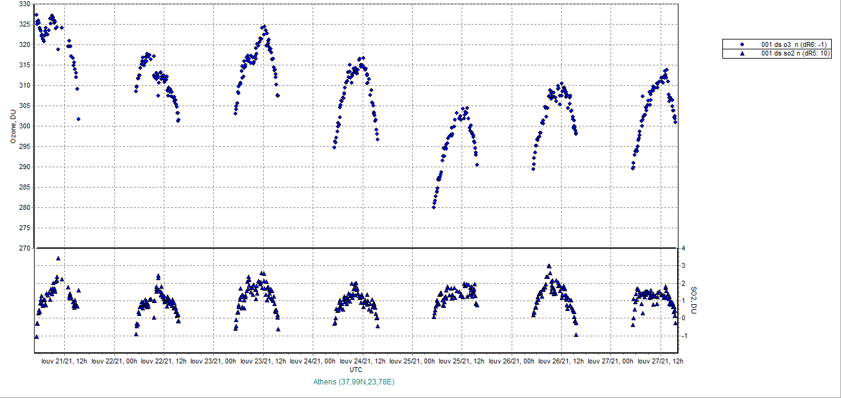This screenshot has width=841, height=398.
Task: Select the lowest ozone data point near 280 DU
Action: click(x=434, y=207)
